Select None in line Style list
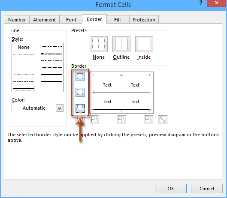This screenshot has height=198, width=227. [24, 47]
